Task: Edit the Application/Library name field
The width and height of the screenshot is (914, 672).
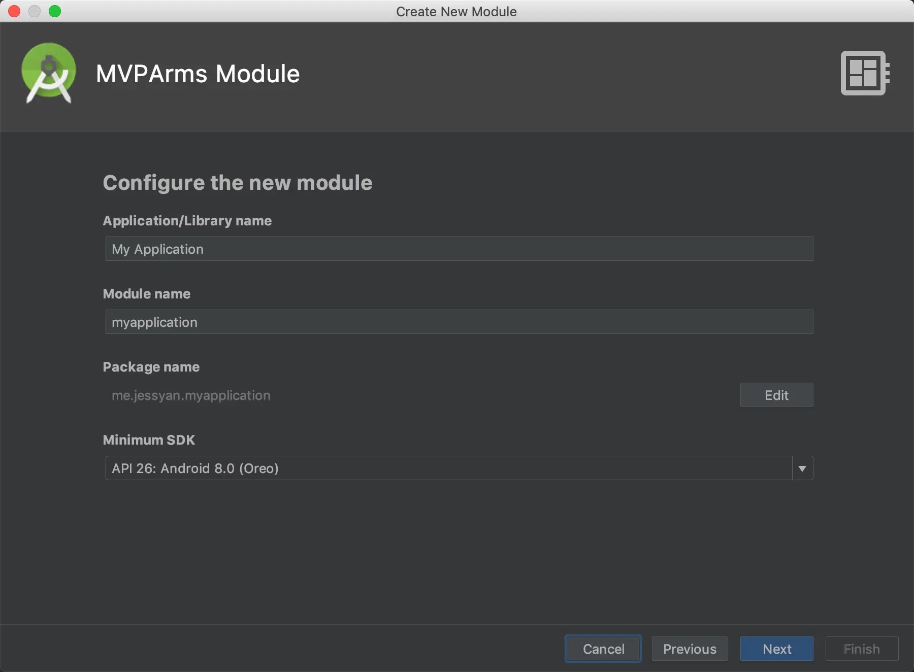Action: click(x=459, y=249)
